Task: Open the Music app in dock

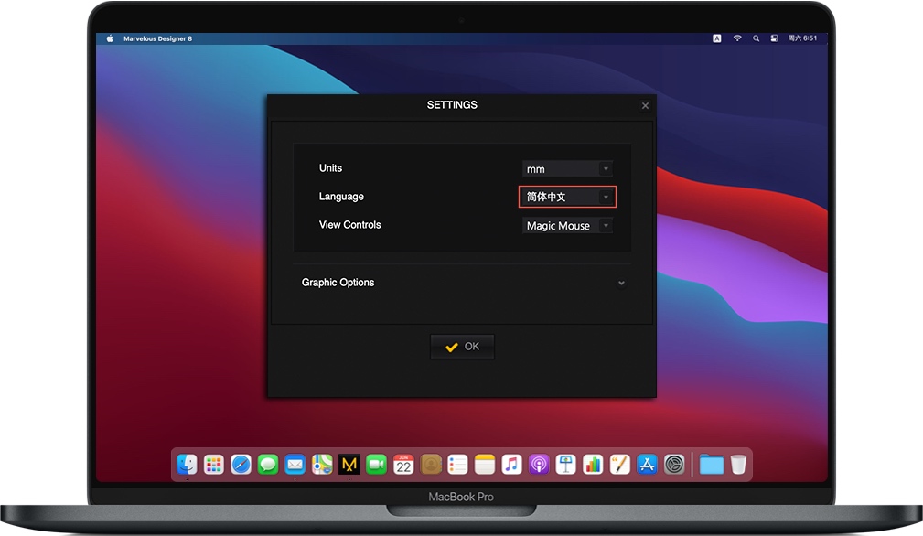Action: pyautogui.click(x=511, y=465)
